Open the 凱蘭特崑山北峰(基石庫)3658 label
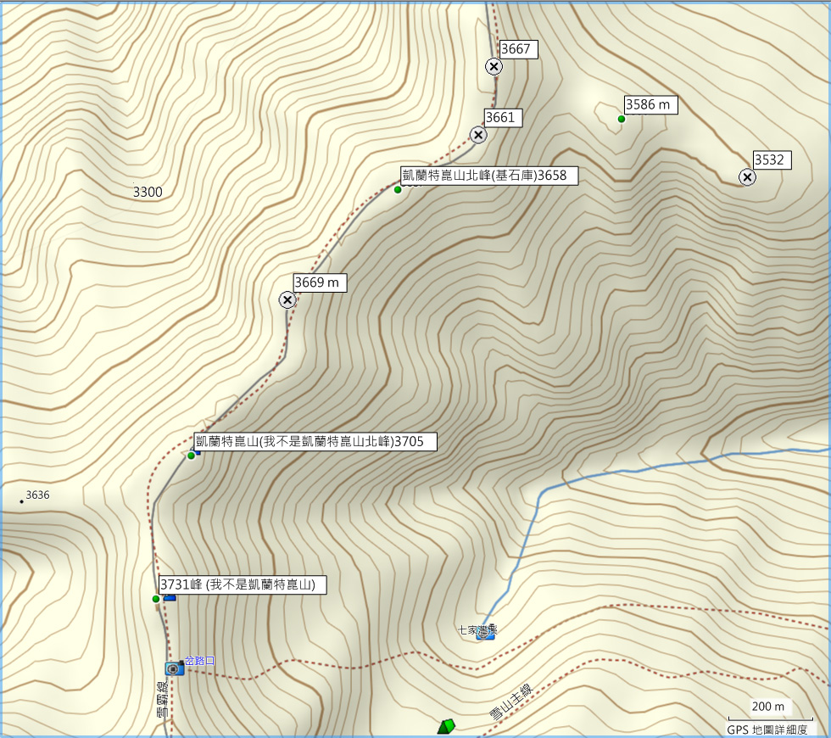This screenshot has height=738, width=831. [x=488, y=176]
